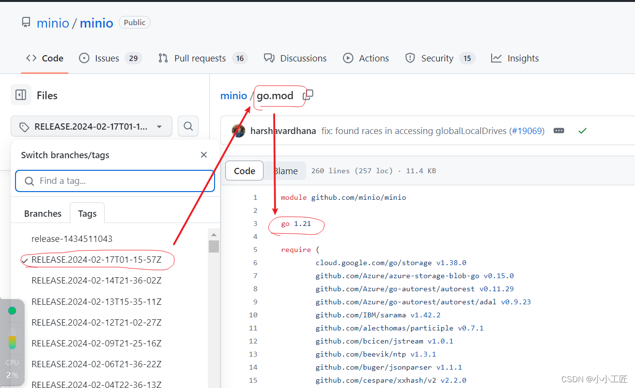Image resolution: width=635 pixels, height=388 pixels.
Task: Click the Discussions speech bubble icon
Action: point(269,58)
